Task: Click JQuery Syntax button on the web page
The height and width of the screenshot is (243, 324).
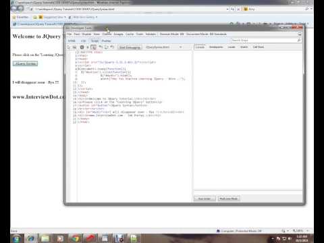Action: click(25, 63)
